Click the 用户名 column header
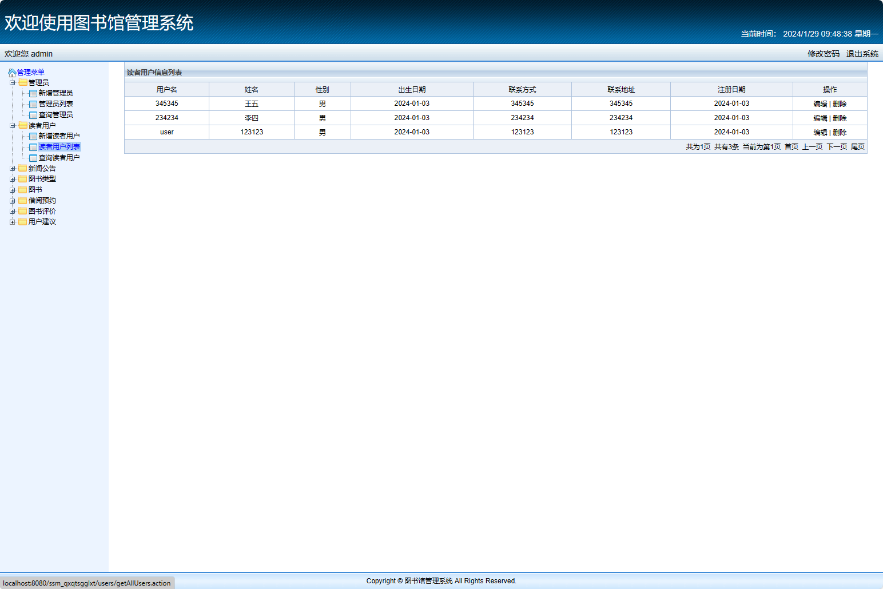 [x=167, y=90]
